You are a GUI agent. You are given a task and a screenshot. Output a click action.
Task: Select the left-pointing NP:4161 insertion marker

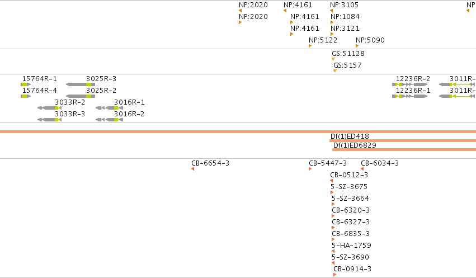pyautogui.click(x=285, y=11)
